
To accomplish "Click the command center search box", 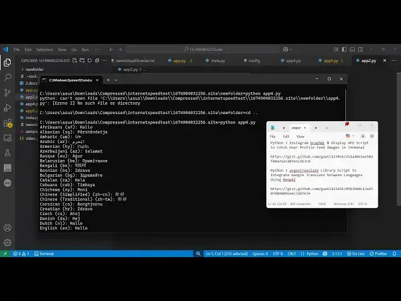I will tap(203, 50).
